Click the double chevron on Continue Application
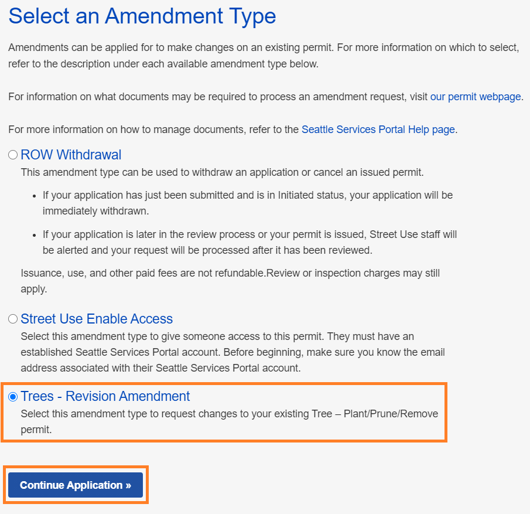The image size is (530, 514). 128,485
